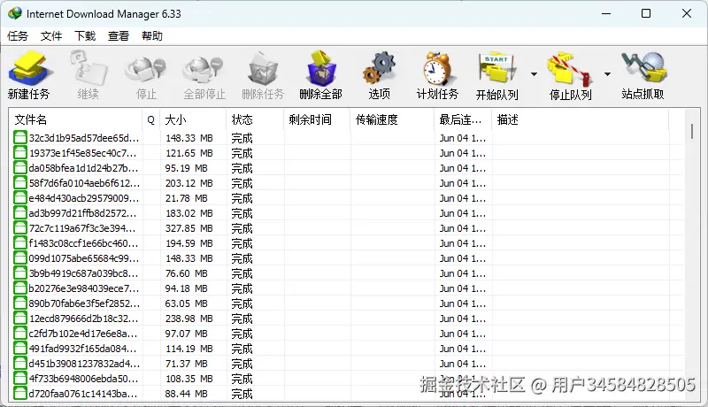Sort by 文件名 column header
This screenshot has width=708, height=407.
(75, 119)
